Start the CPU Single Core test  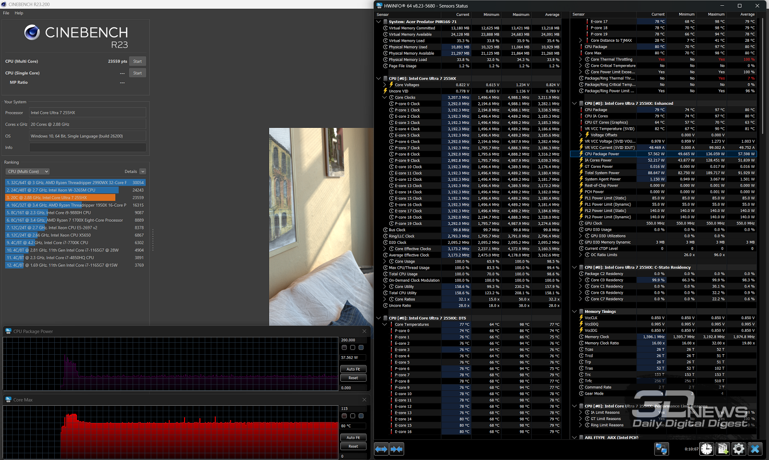[137, 73]
